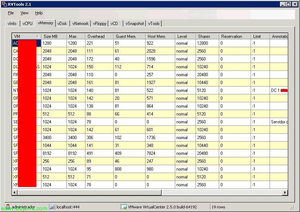Image resolution: width=300 pixels, height=212 pixels.
Task: Open the Help menu
Action: [39, 13]
